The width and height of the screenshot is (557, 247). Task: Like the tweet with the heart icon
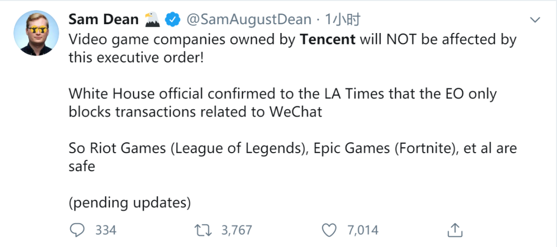(329, 229)
